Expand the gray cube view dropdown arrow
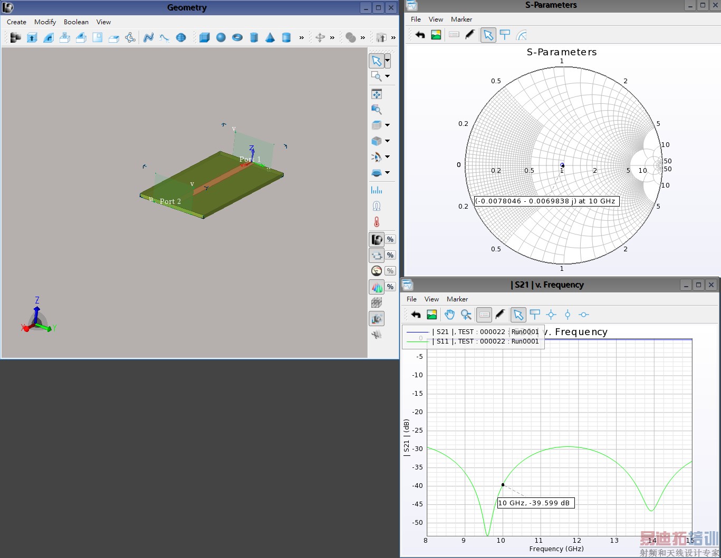The height and width of the screenshot is (558, 721). click(388, 125)
